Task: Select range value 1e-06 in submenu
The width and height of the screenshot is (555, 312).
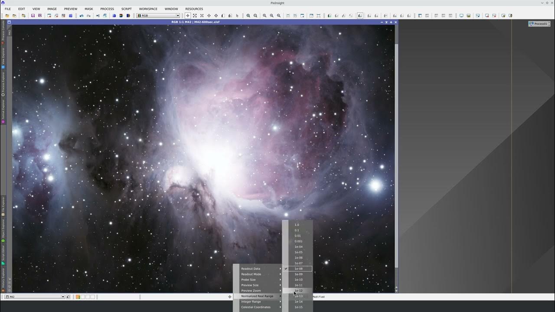Action: (297, 257)
